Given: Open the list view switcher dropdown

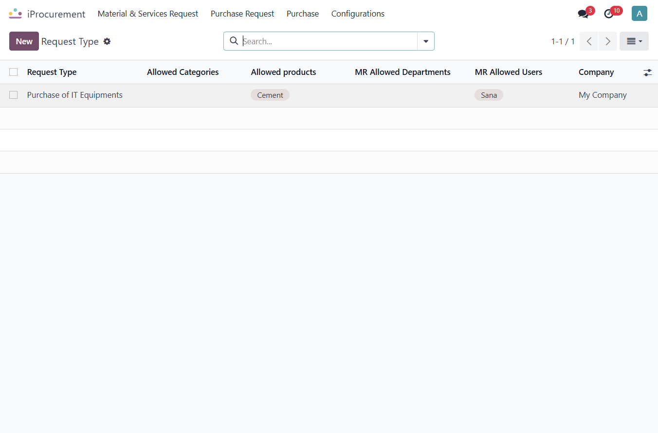Looking at the screenshot, I should click(x=634, y=41).
